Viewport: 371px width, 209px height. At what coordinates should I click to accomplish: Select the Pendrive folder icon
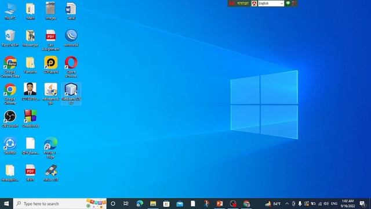click(x=30, y=65)
